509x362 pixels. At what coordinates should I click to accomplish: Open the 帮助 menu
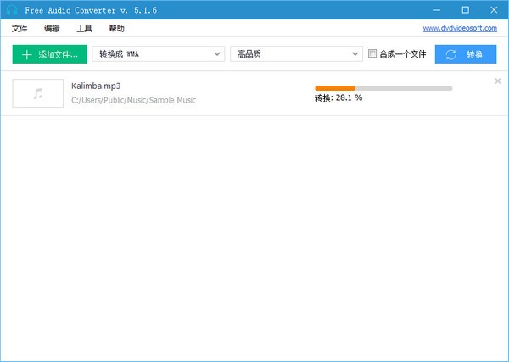click(x=116, y=28)
